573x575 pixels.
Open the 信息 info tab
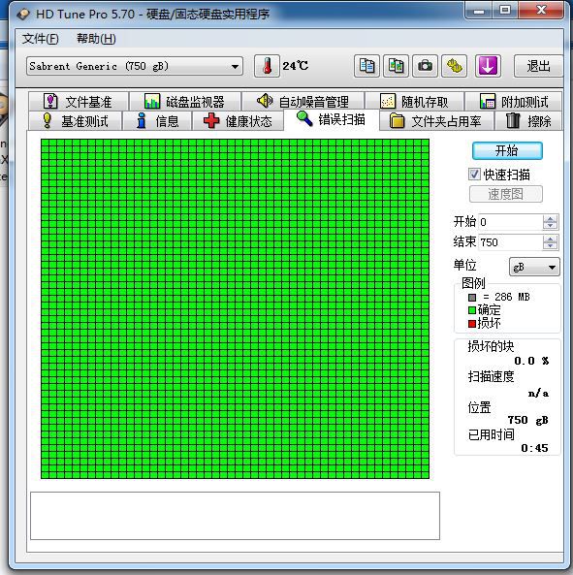click(x=158, y=121)
